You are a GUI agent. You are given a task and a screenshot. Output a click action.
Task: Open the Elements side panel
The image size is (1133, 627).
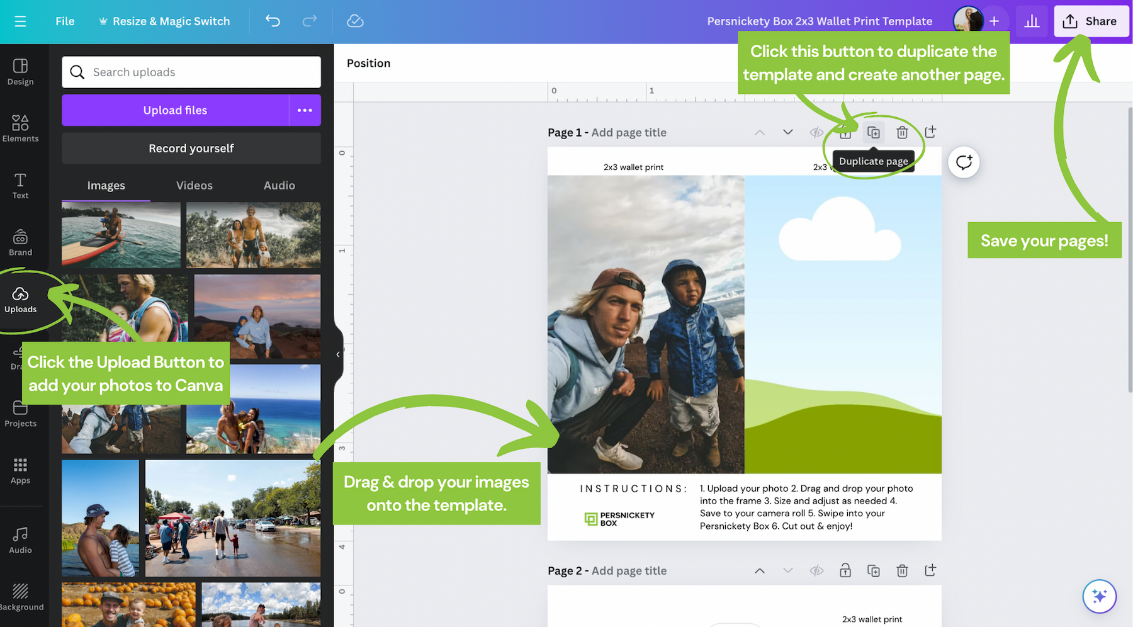coord(20,128)
